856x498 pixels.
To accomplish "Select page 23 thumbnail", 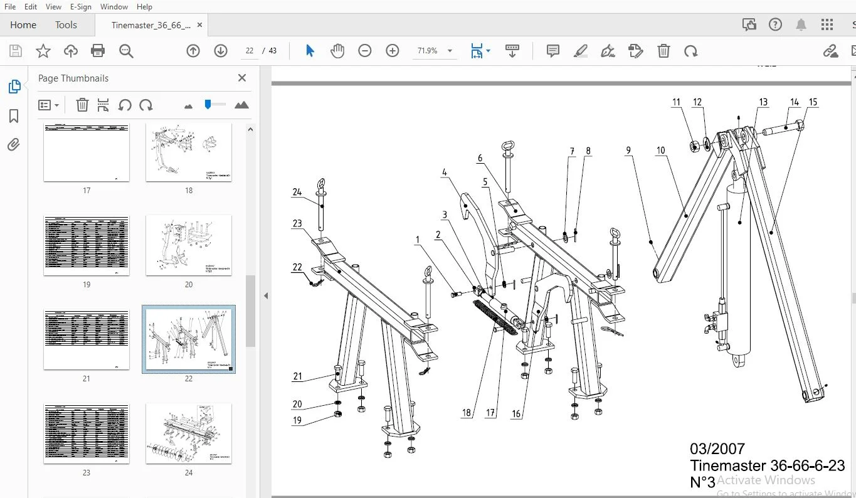I will click(x=87, y=433).
